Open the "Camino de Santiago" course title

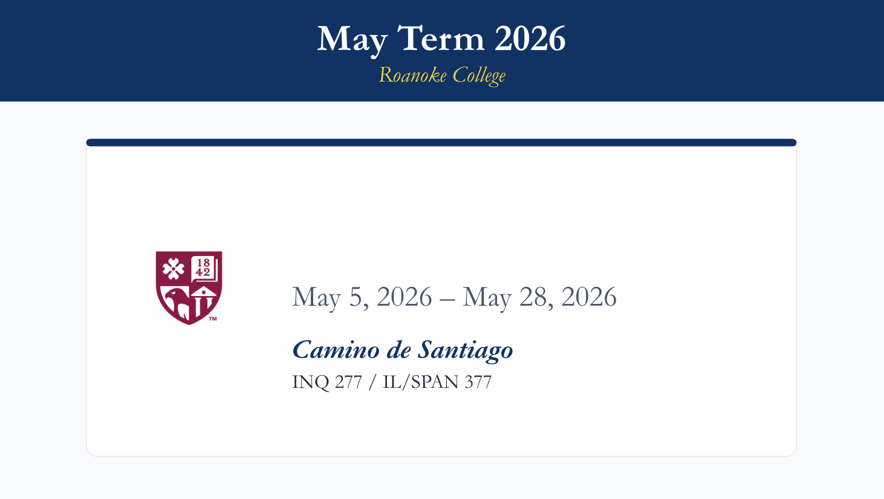pos(403,350)
